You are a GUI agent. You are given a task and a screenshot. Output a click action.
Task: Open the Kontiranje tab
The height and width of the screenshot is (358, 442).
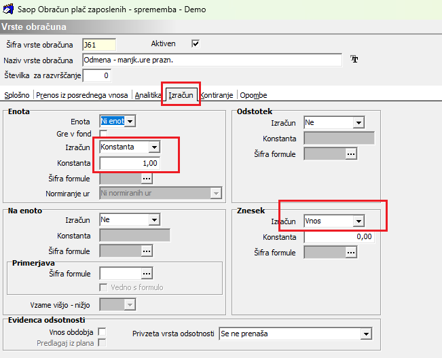coord(217,95)
